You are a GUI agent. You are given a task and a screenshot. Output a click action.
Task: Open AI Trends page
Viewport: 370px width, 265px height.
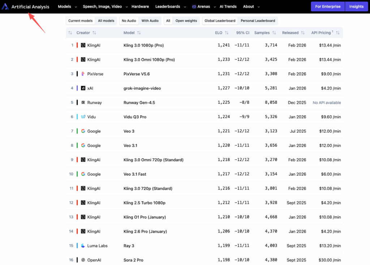click(x=228, y=6)
